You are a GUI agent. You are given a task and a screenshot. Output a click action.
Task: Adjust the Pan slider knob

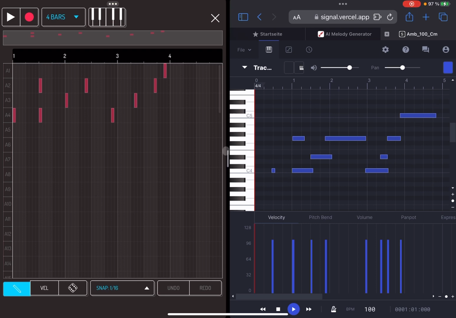(x=402, y=68)
